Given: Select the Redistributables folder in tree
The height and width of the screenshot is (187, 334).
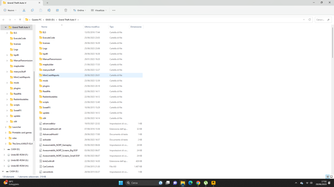Looking at the screenshot, I should pyautogui.click(x=21, y=99).
